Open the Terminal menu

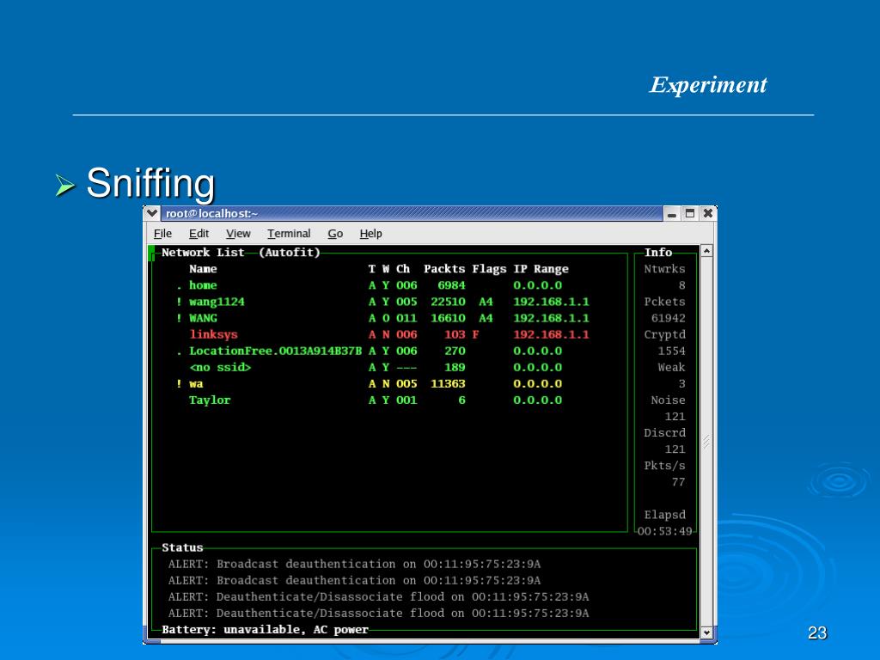click(x=289, y=234)
